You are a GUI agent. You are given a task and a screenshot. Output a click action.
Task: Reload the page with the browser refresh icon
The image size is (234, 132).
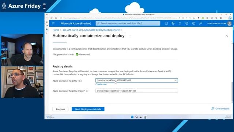point(52,18)
